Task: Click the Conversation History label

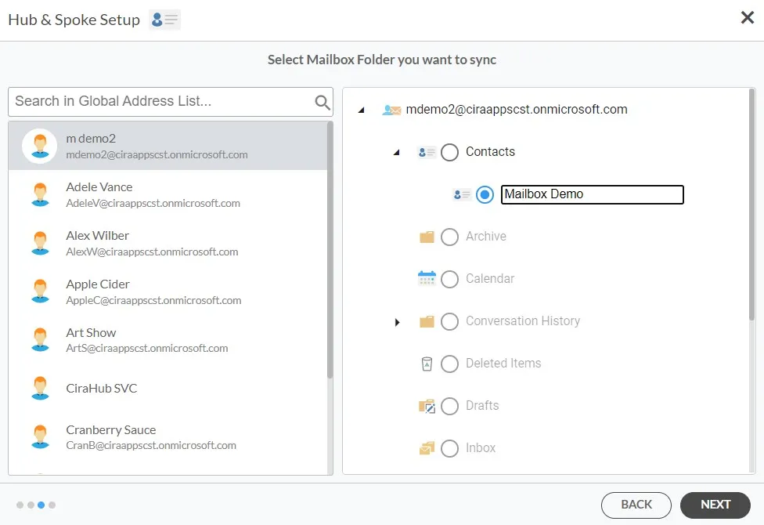Action: [x=523, y=321]
